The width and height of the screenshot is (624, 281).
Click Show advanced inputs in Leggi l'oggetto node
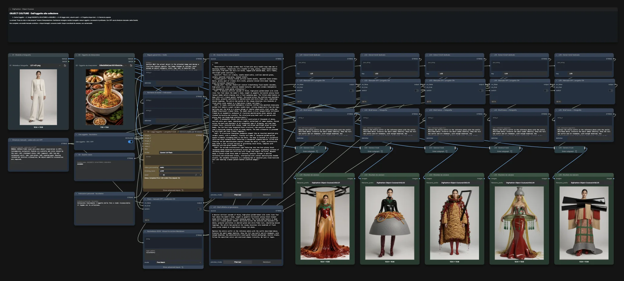point(173,190)
